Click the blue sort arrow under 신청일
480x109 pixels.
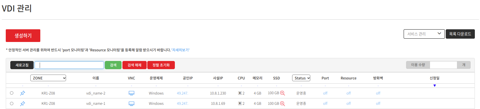click(435, 86)
